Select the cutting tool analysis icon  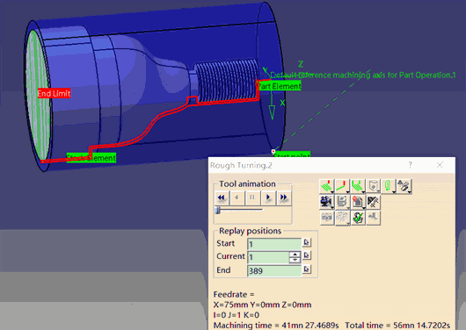coord(373,202)
